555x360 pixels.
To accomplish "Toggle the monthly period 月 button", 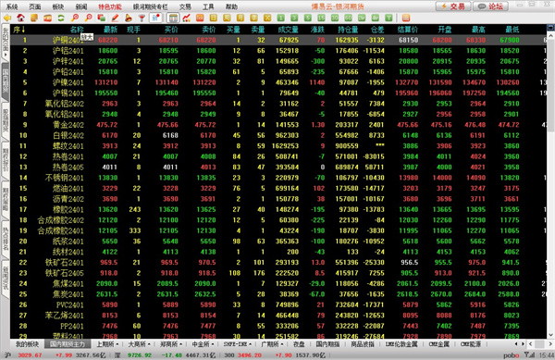I will point(240,18).
